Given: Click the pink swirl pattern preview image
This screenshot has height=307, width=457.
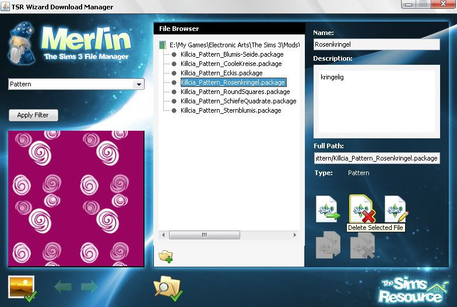Looking at the screenshot, I should (76, 198).
